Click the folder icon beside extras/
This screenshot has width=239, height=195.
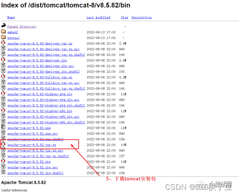click(x=3, y=37)
